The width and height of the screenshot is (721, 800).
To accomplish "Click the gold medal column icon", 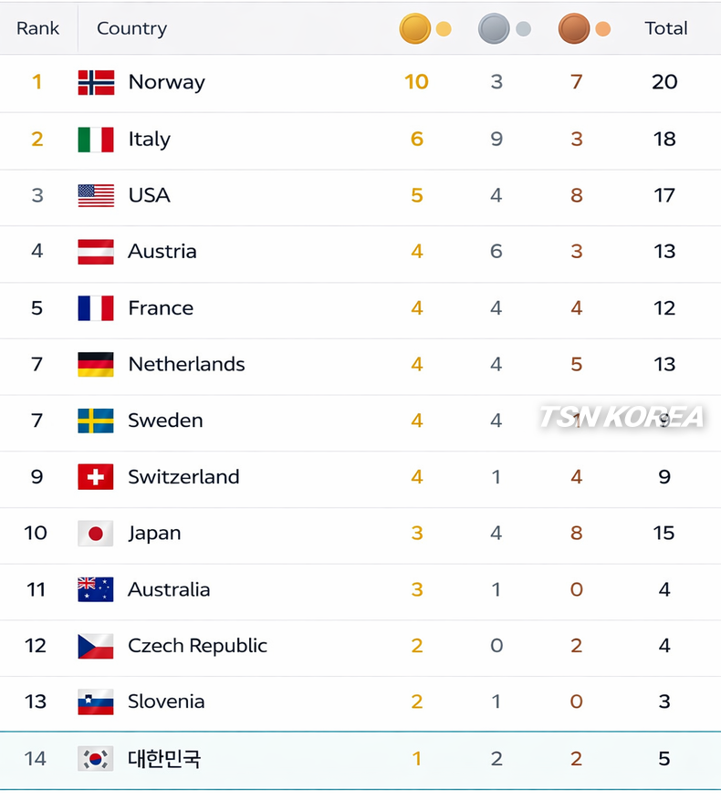I will [x=415, y=29].
